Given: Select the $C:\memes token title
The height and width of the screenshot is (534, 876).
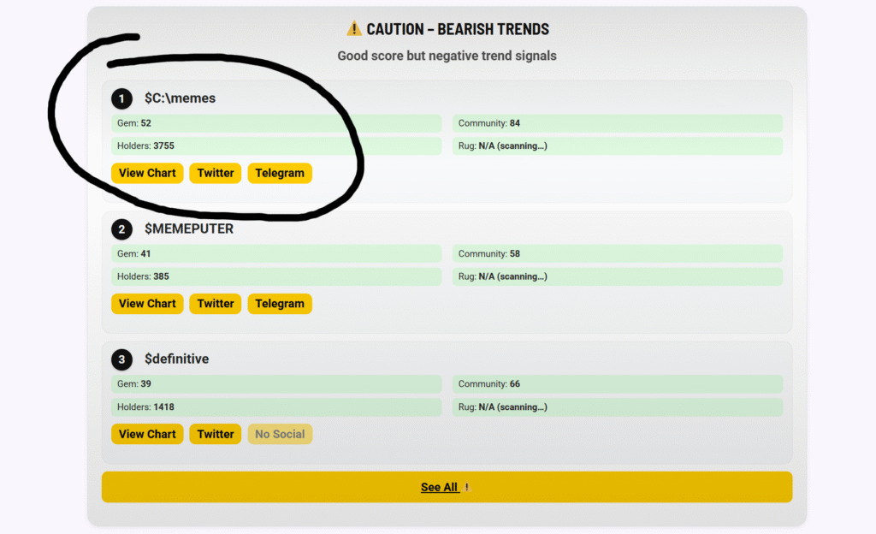Looking at the screenshot, I should tap(180, 98).
